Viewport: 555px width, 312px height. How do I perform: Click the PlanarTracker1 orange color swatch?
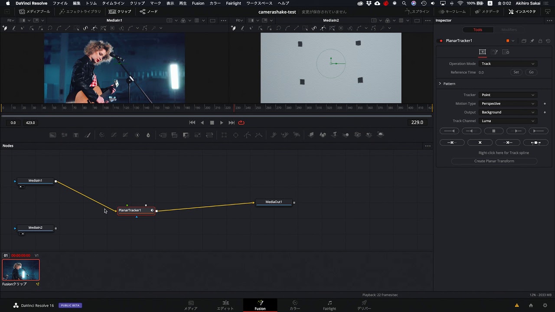[508, 41]
